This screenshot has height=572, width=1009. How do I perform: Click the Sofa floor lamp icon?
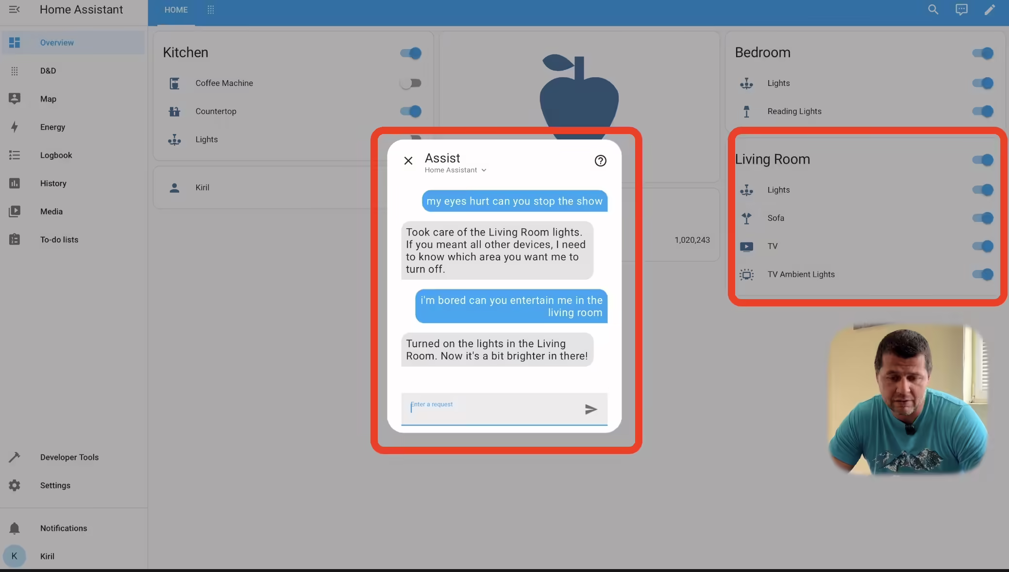click(x=746, y=219)
